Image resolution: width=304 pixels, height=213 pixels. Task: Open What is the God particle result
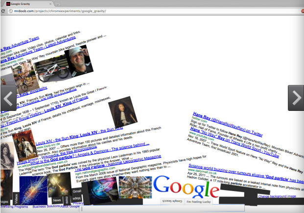tap(90, 154)
